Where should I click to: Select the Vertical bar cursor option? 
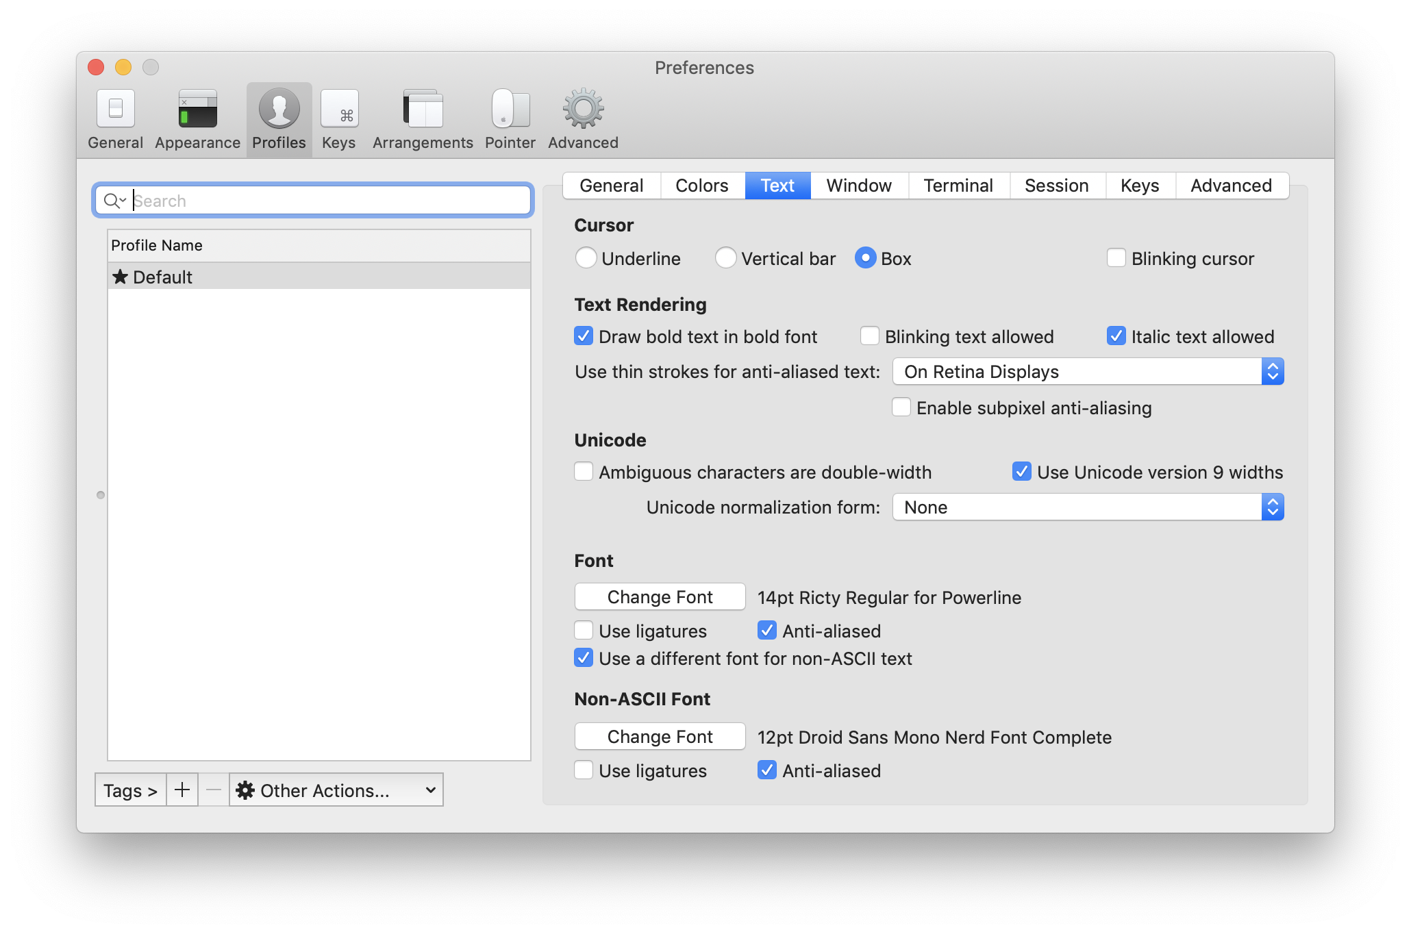726,258
